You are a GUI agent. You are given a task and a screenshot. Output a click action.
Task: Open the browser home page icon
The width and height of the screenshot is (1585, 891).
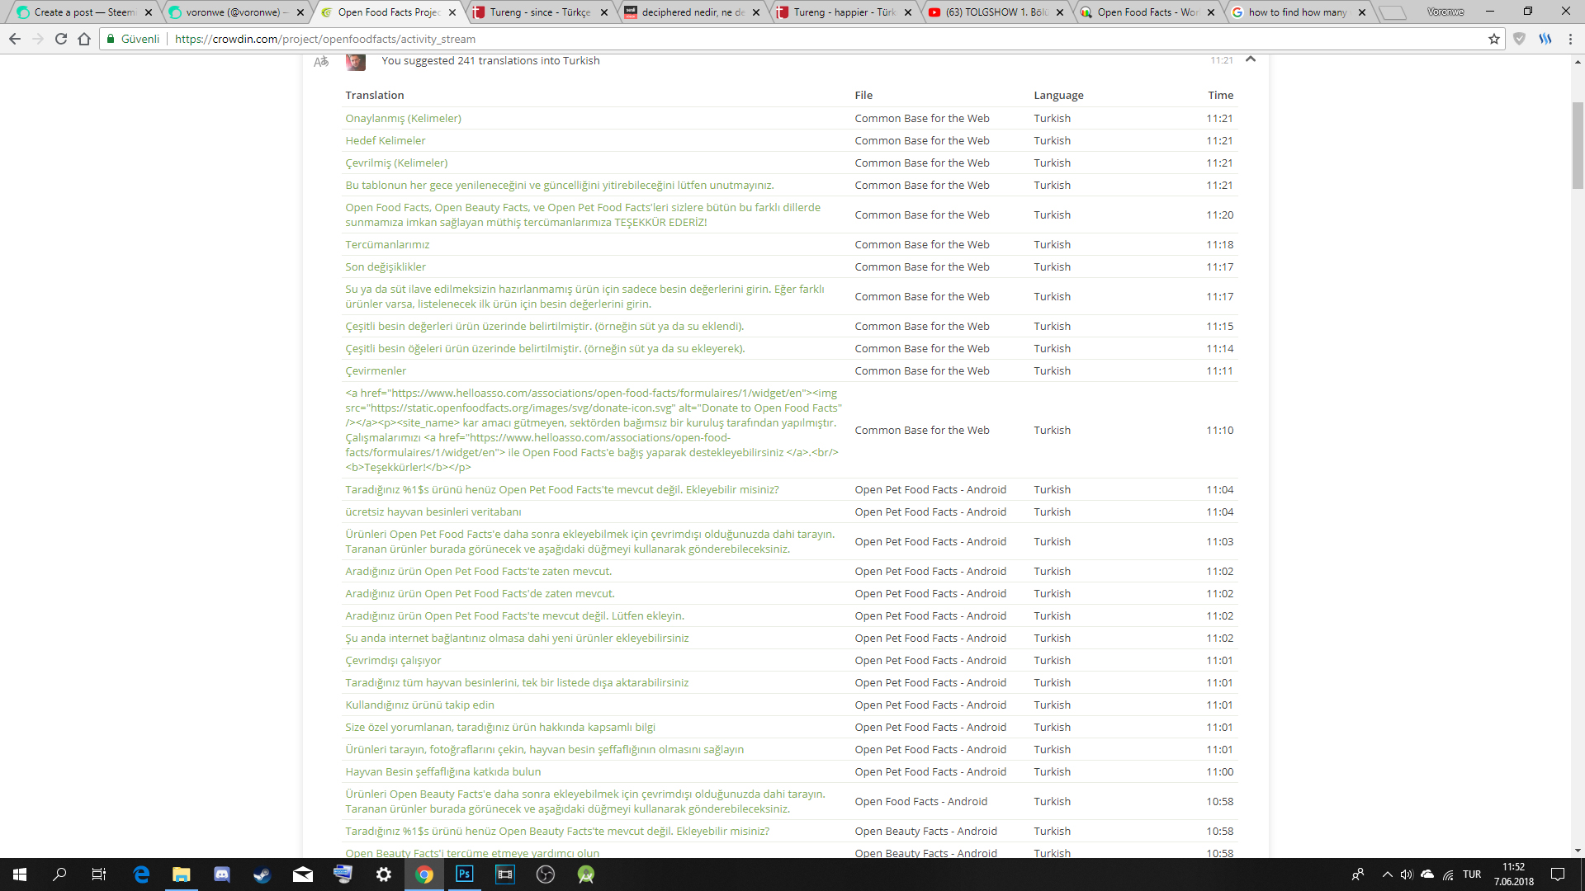84,39
